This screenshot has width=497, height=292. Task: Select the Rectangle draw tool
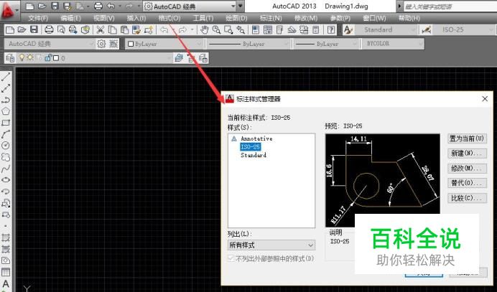[6, 123]
